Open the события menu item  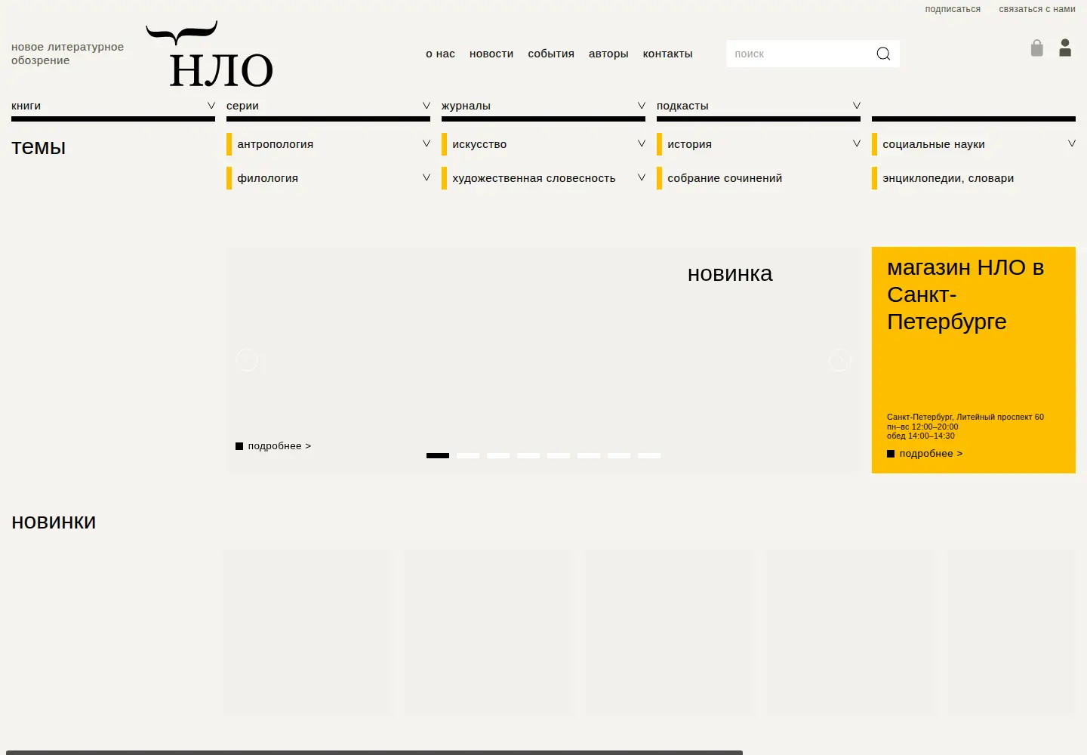coord(551,54)
